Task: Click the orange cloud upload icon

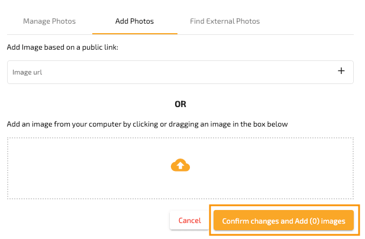Action: click(x=180, y=166)
